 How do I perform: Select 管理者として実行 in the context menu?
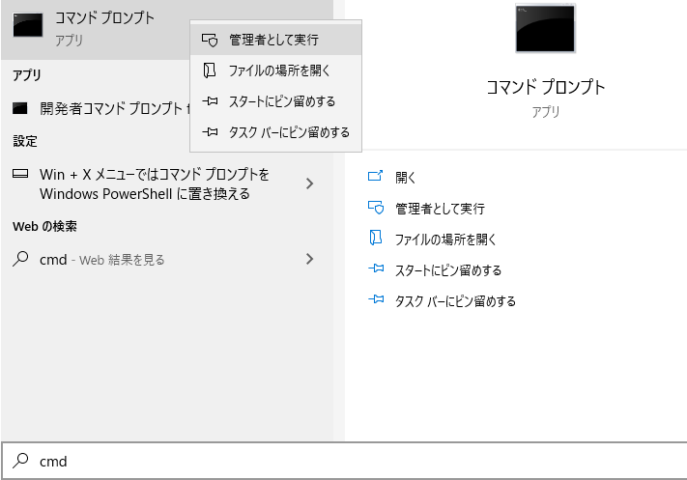(x=275, y=40)
